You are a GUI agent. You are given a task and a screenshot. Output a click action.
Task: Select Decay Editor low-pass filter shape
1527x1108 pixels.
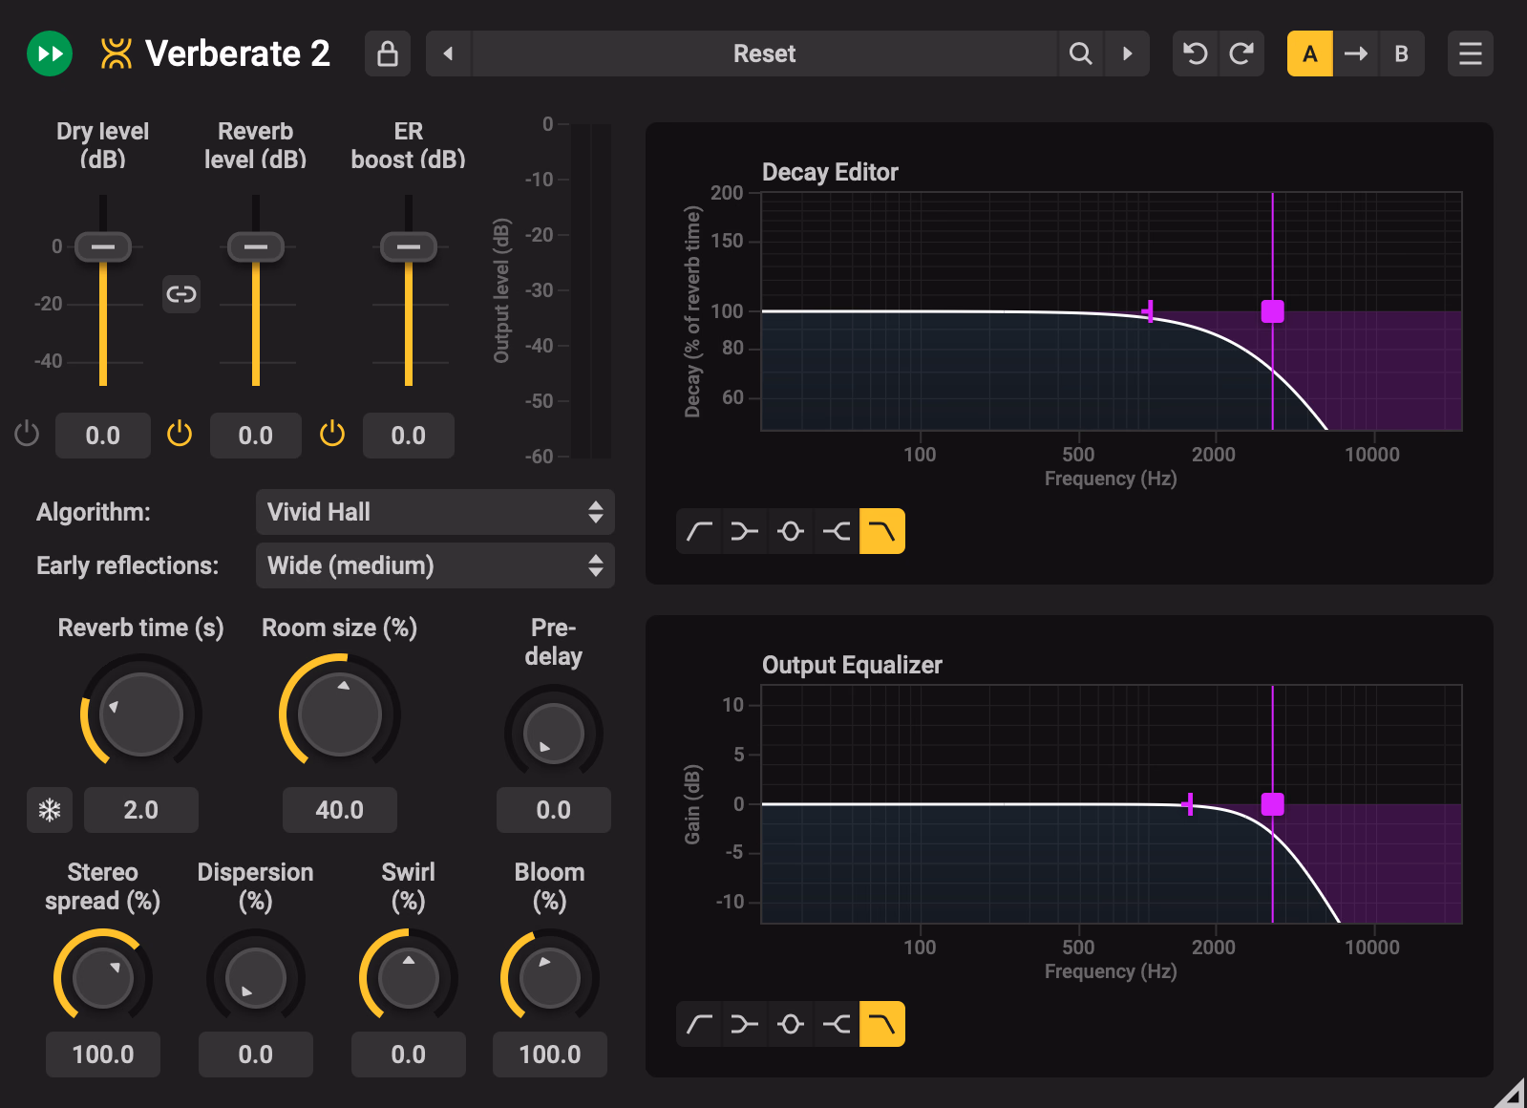pos(882,531)
